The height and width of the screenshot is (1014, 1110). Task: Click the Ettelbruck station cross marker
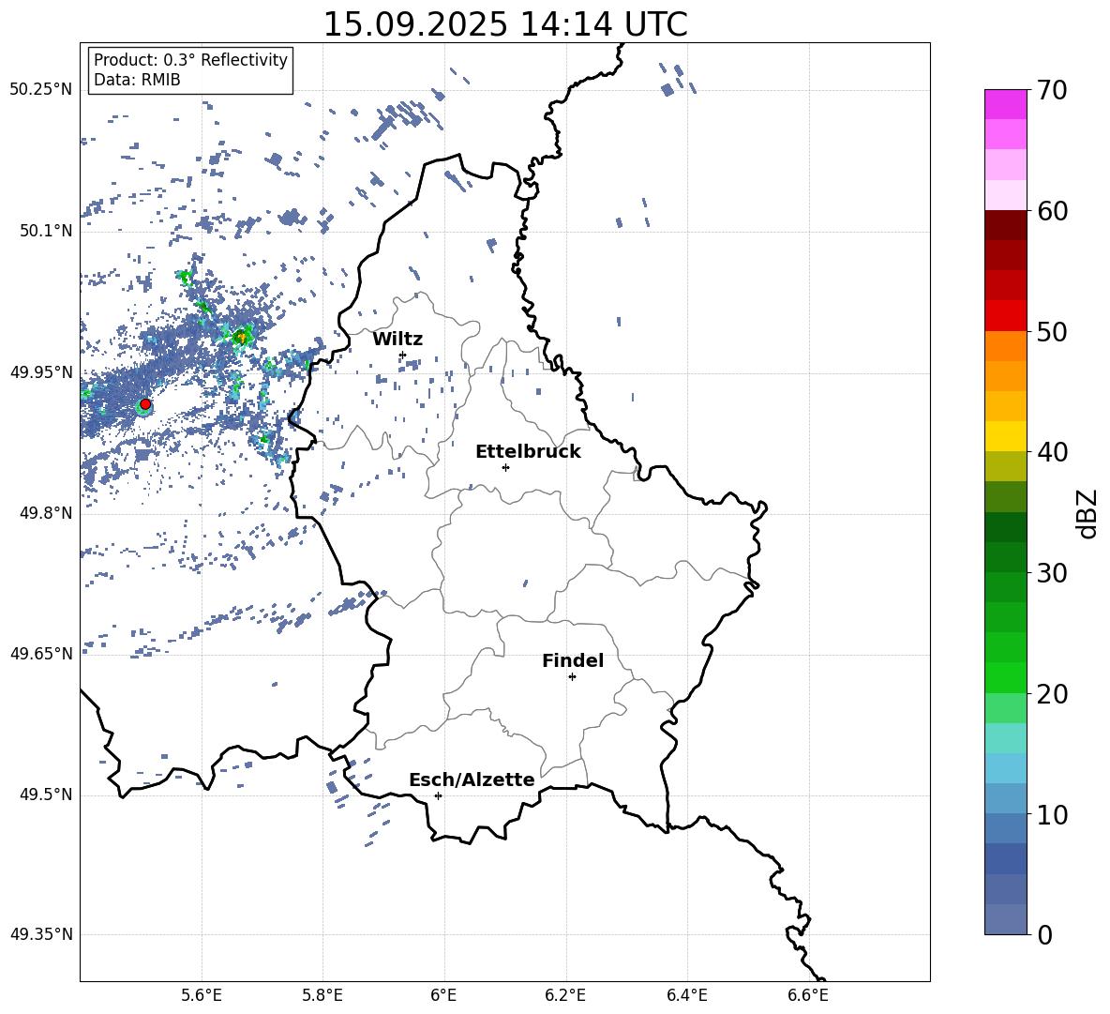click(505, 467)
